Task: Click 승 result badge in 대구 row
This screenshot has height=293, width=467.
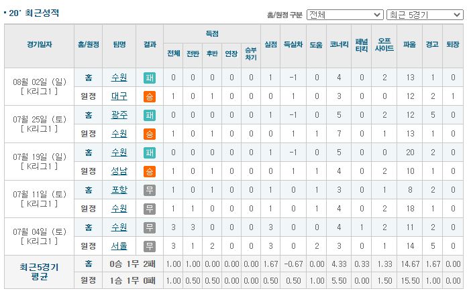Action: click(150, 96)
